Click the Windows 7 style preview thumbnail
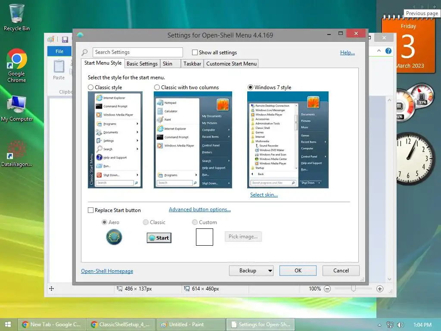 (288, 140)
